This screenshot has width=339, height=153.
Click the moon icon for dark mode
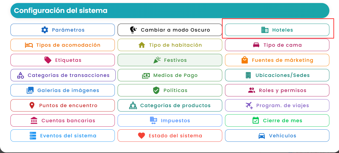pos(134,30)
